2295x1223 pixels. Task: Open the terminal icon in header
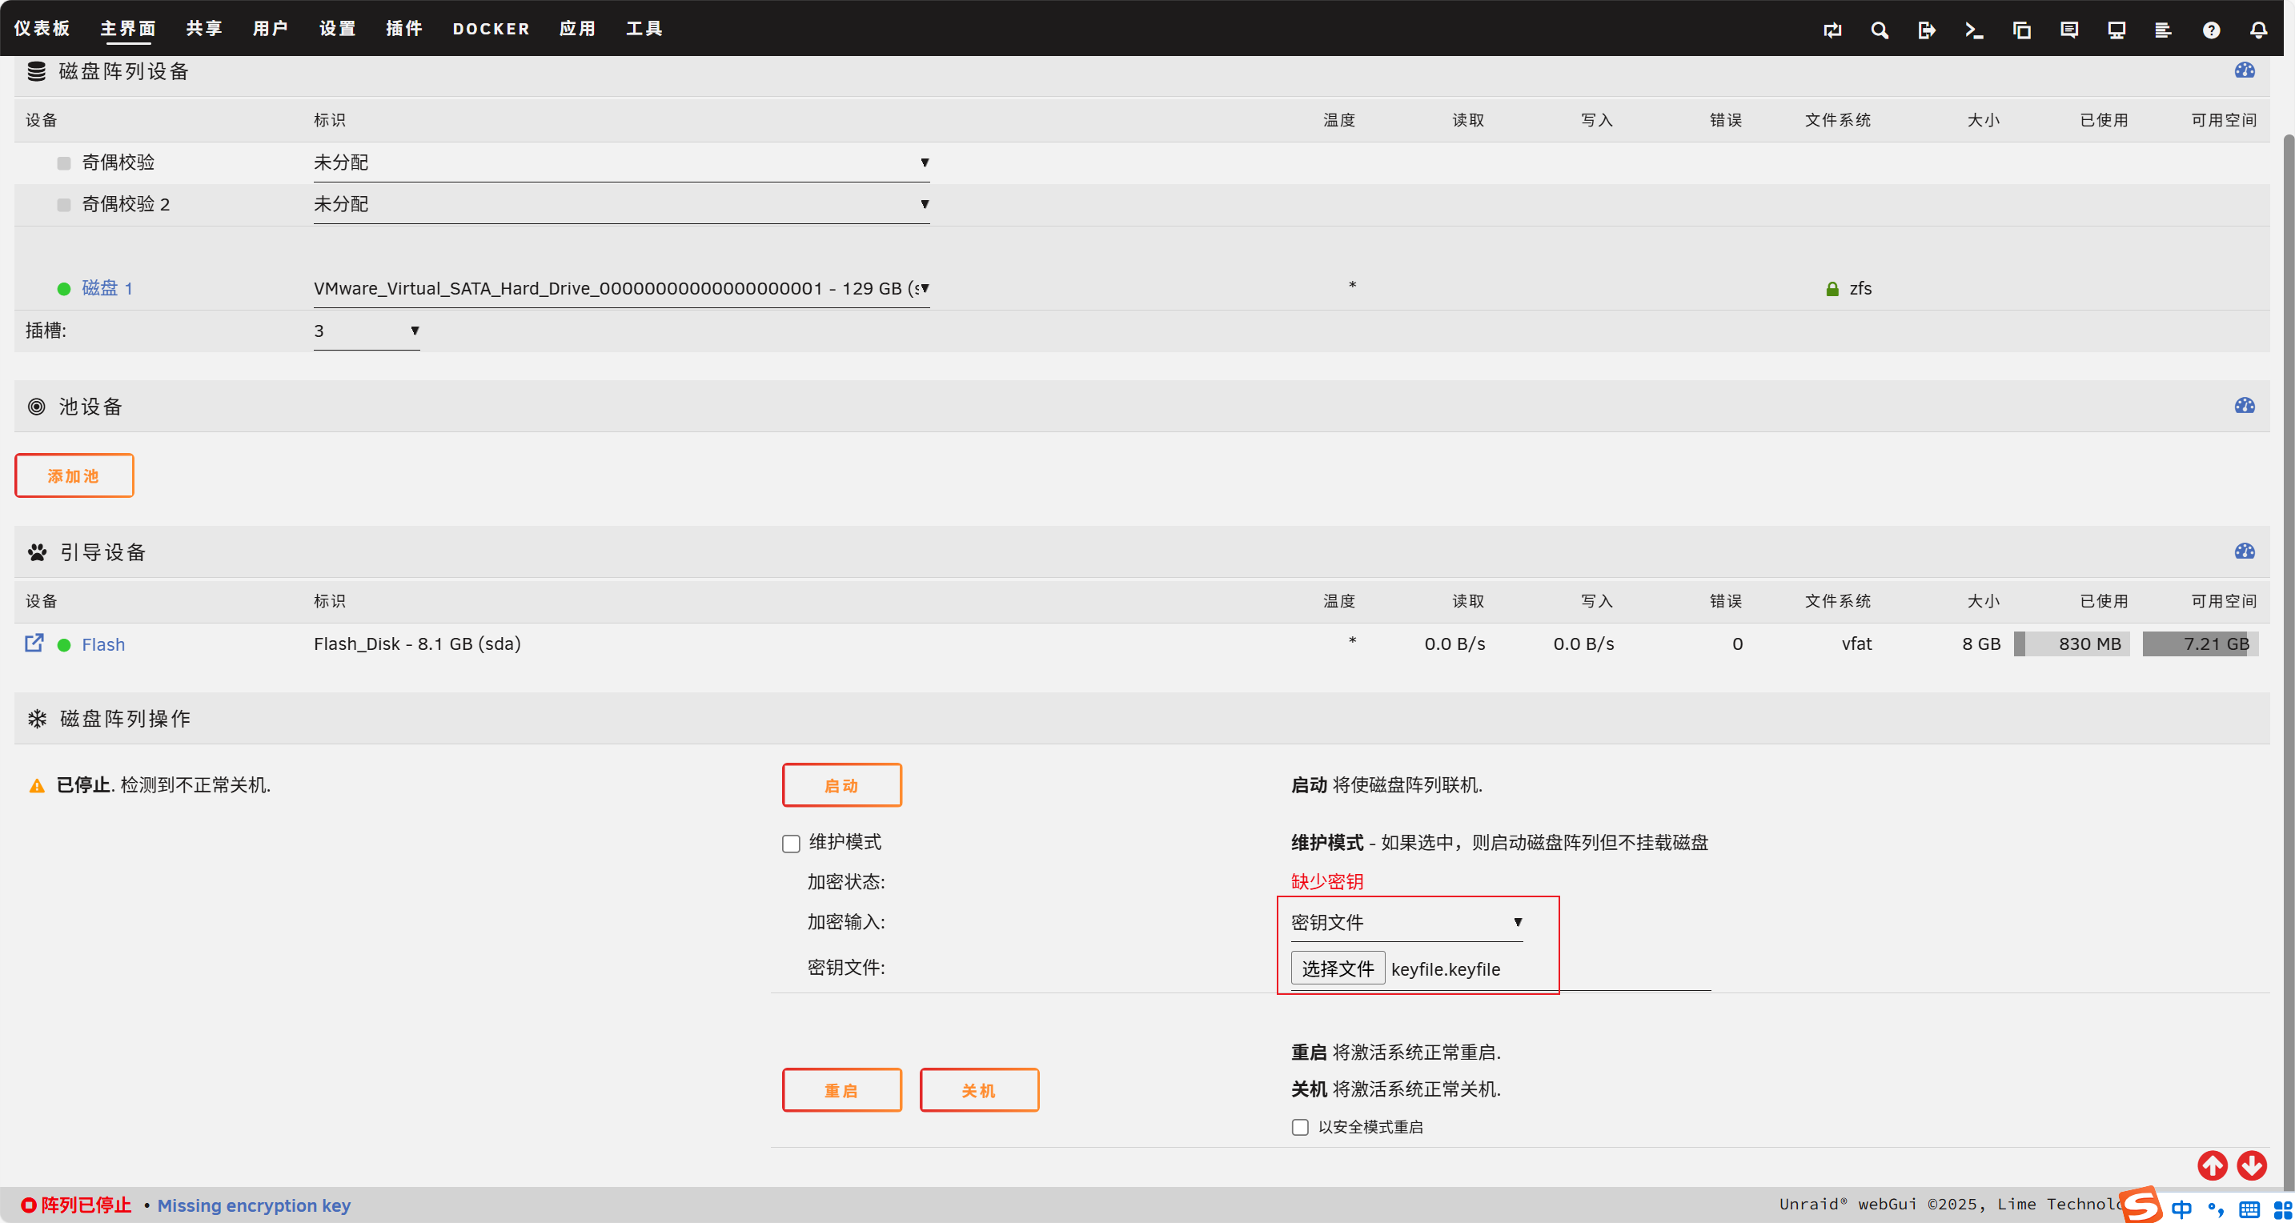tap(1973, 30)
